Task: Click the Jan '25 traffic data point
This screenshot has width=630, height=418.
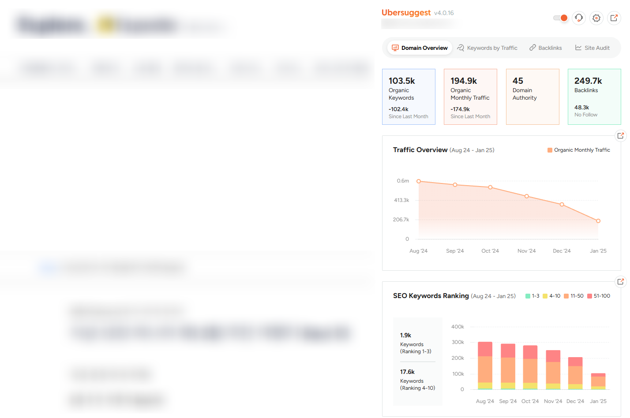Action: [x=598, y=221]
